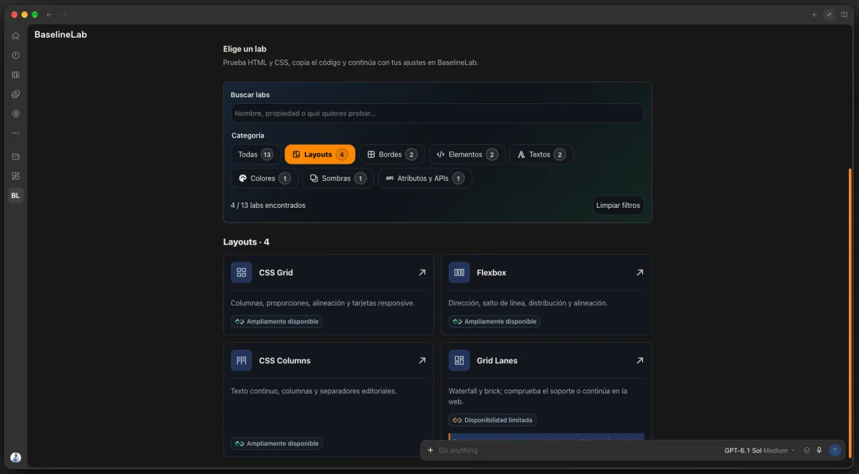Viewport: 859px width, 474px height.
Task: Show more sidebar items via ellipsis
Action: tap(15, 133)
